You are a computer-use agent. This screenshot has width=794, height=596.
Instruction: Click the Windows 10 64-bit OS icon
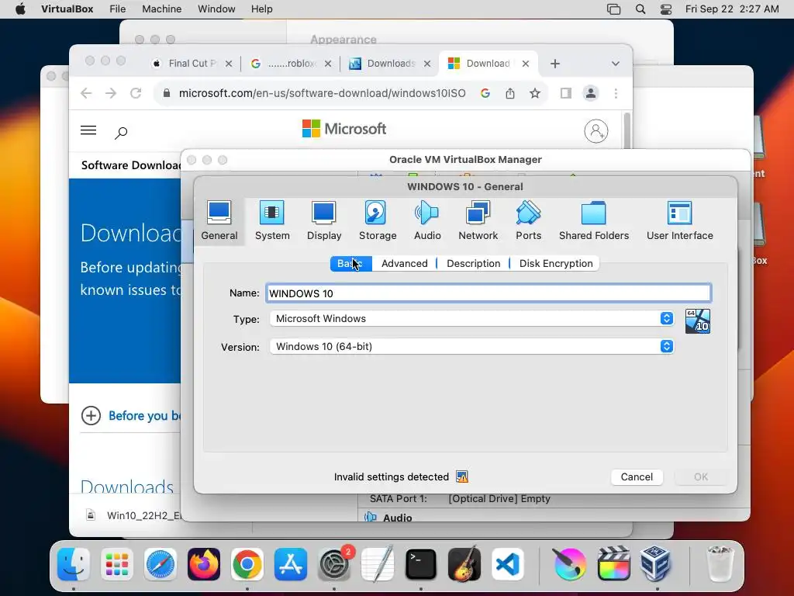[x=697, y=321]
